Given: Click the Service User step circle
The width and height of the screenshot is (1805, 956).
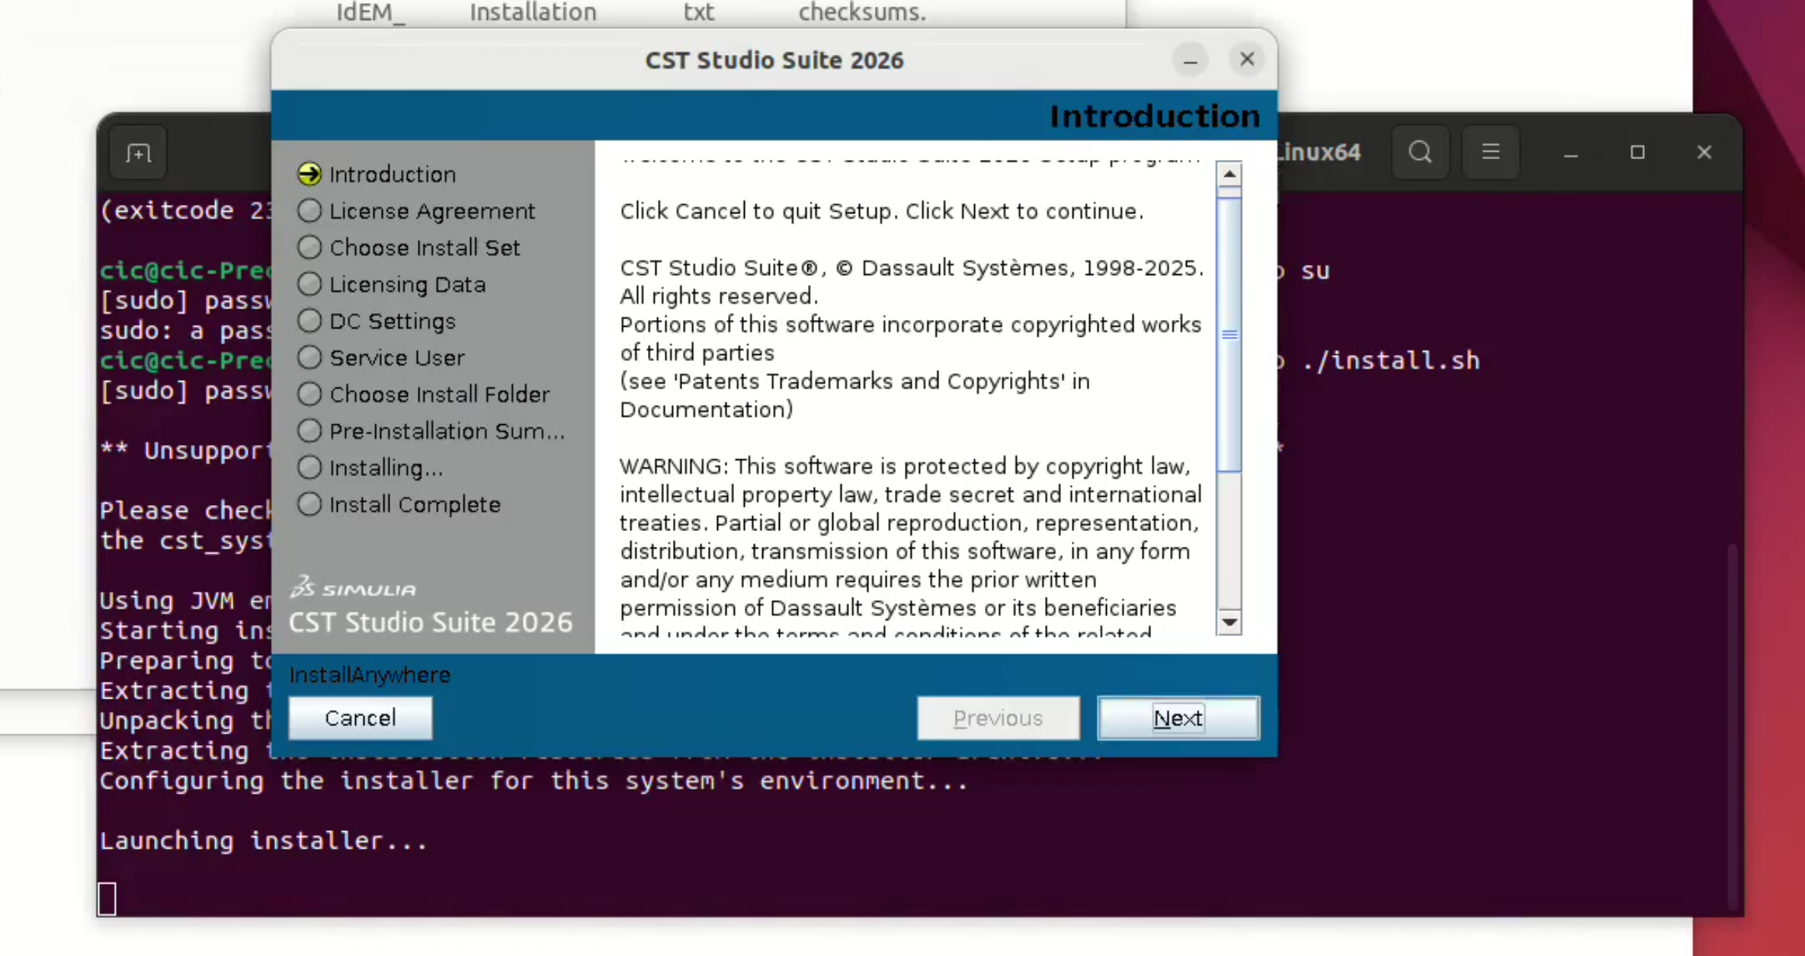Looking at the screenshot, I should [309, 357].
